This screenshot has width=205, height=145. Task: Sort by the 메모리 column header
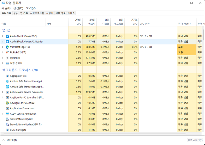(x=90, y=22)
